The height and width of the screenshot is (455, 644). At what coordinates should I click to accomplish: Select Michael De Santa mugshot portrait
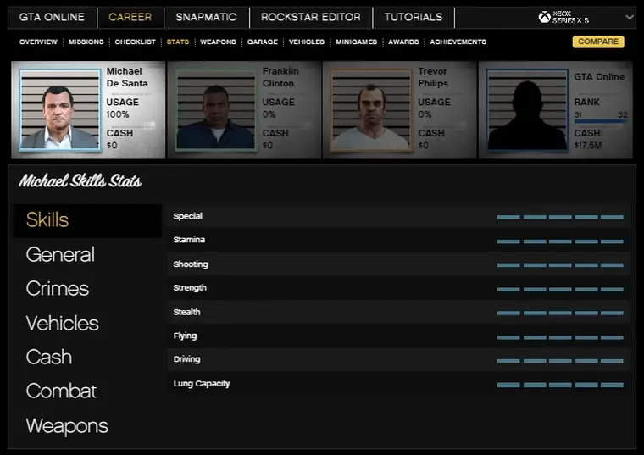click(59, 109)
